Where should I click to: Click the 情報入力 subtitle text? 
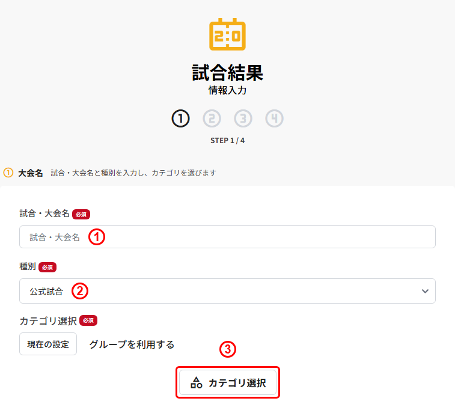(x=227, y=90)
